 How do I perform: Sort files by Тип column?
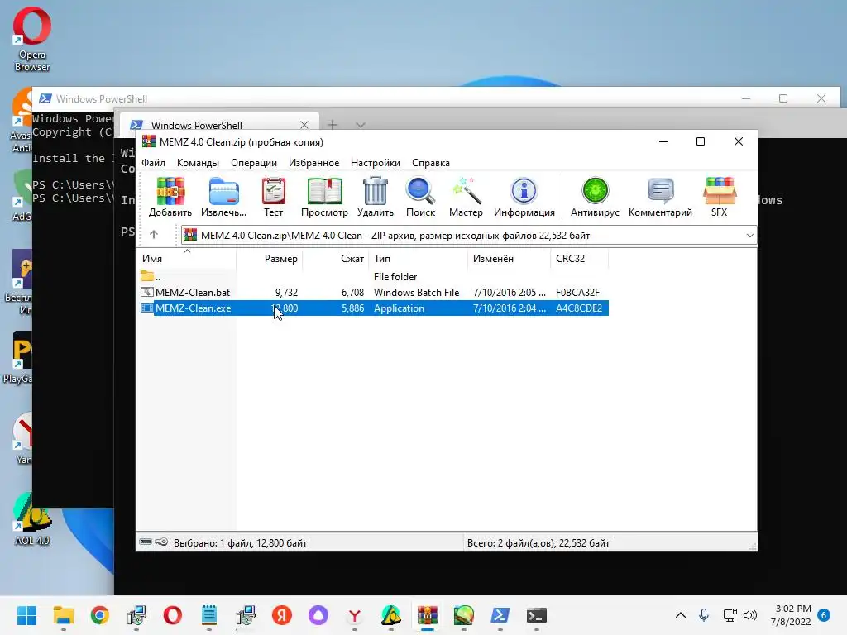418,259
